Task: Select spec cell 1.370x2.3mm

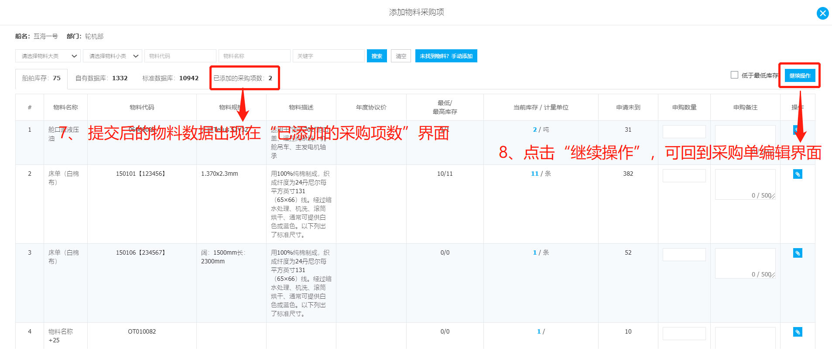Action: [219, 174]
